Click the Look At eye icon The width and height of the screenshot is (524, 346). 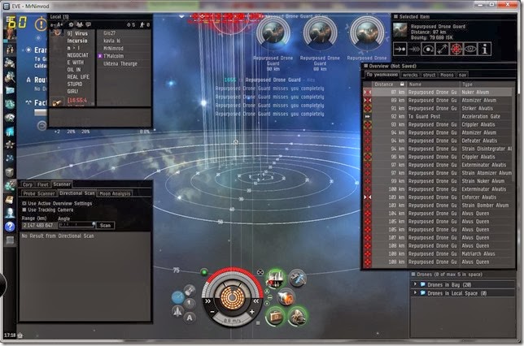point(470,49)
